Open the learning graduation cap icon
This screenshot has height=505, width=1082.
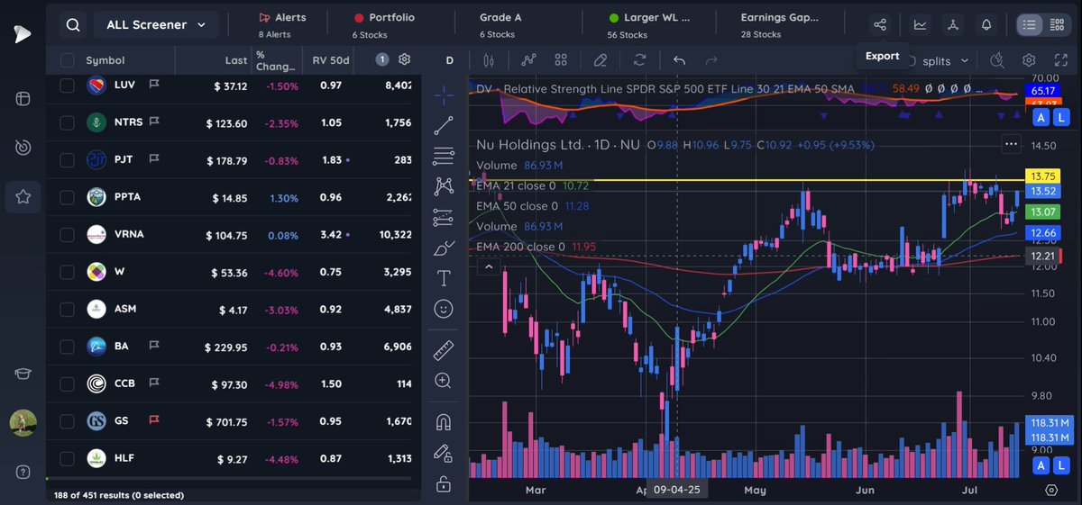click(23, 374)
